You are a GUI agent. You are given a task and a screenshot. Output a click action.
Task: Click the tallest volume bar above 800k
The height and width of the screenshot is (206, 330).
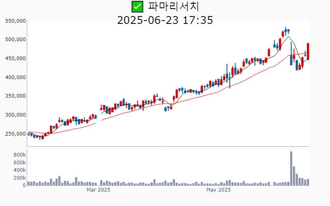(291, 169)
